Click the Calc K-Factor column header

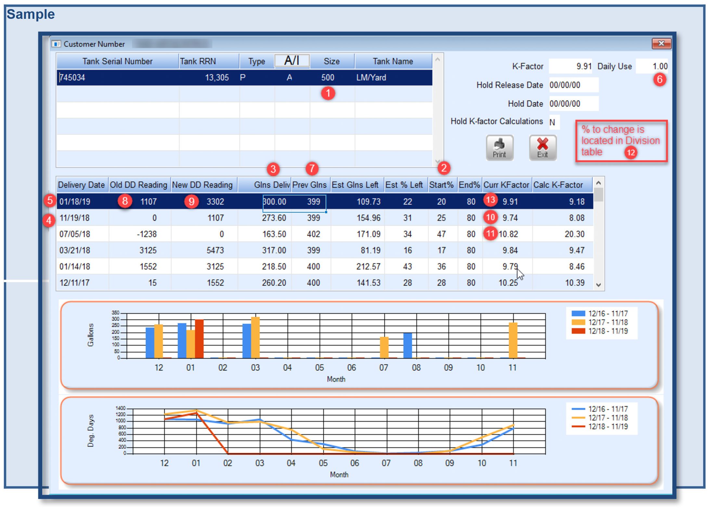click(x=558, y=185)
